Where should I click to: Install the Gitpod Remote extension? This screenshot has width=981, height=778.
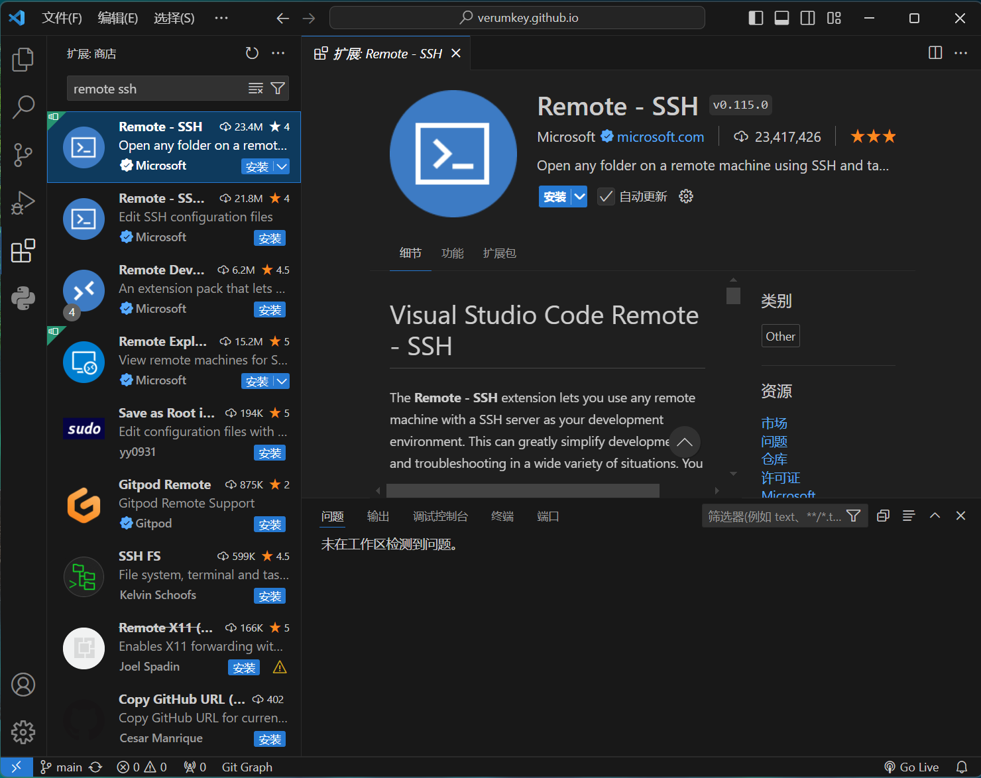coord(270,524)
